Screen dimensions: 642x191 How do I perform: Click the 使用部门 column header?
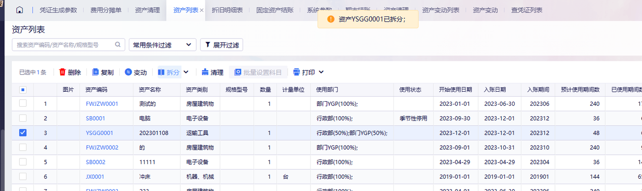[352, 90]
